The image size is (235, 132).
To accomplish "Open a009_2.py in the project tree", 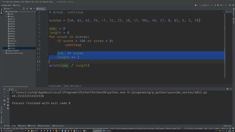I will (12, 41).
